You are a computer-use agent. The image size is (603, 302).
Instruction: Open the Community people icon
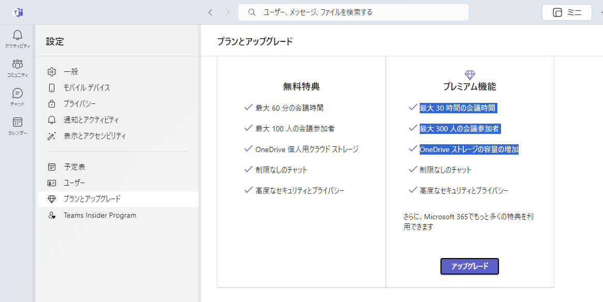coord(17,64)
